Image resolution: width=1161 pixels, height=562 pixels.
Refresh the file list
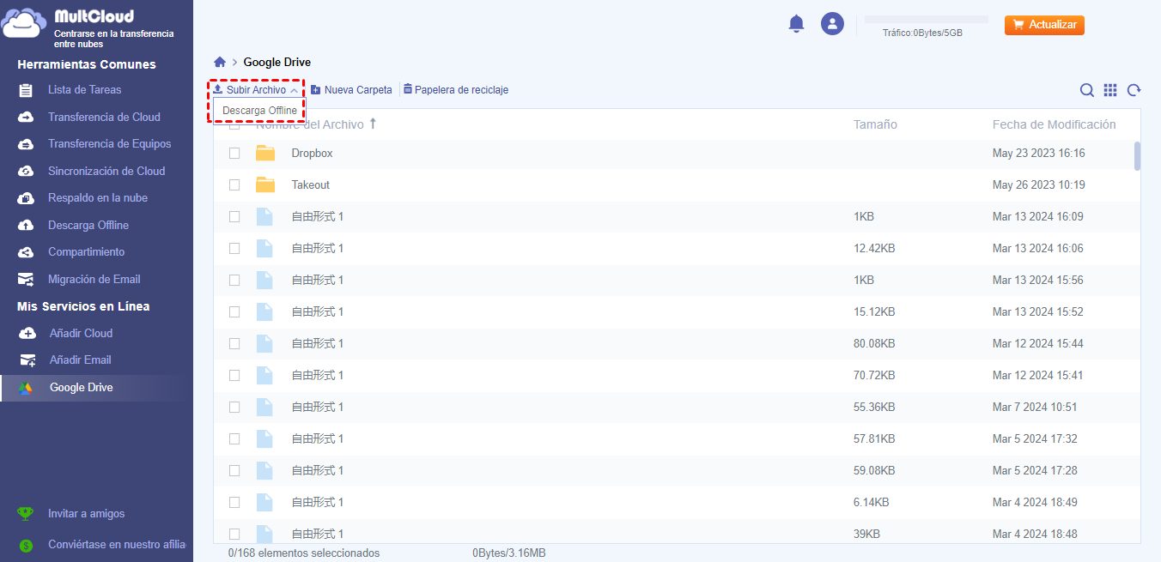click(x=1134, y=90)
